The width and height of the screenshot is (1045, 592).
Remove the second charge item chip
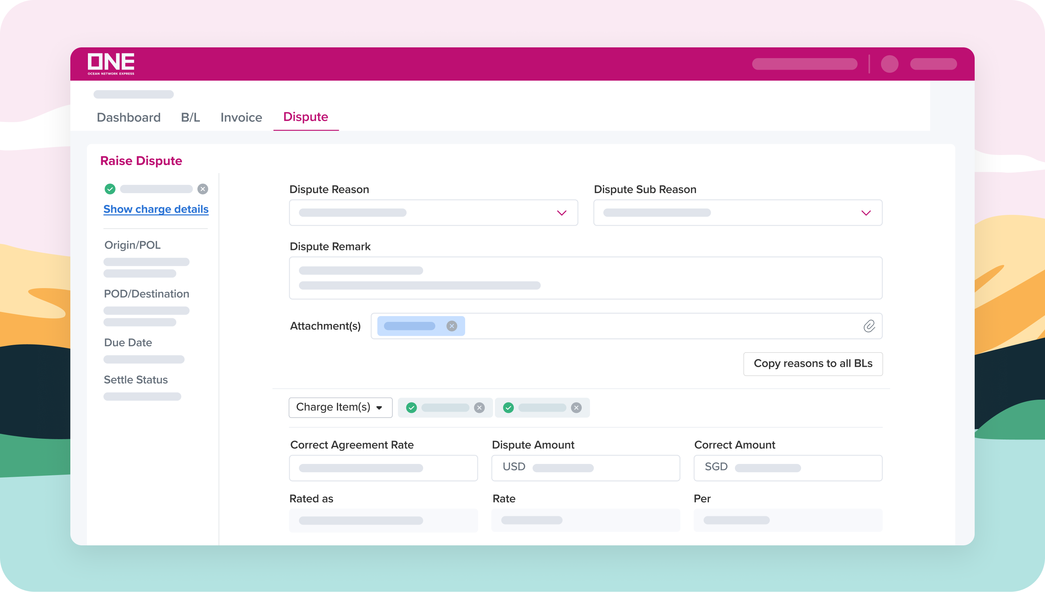pos(576,408)
